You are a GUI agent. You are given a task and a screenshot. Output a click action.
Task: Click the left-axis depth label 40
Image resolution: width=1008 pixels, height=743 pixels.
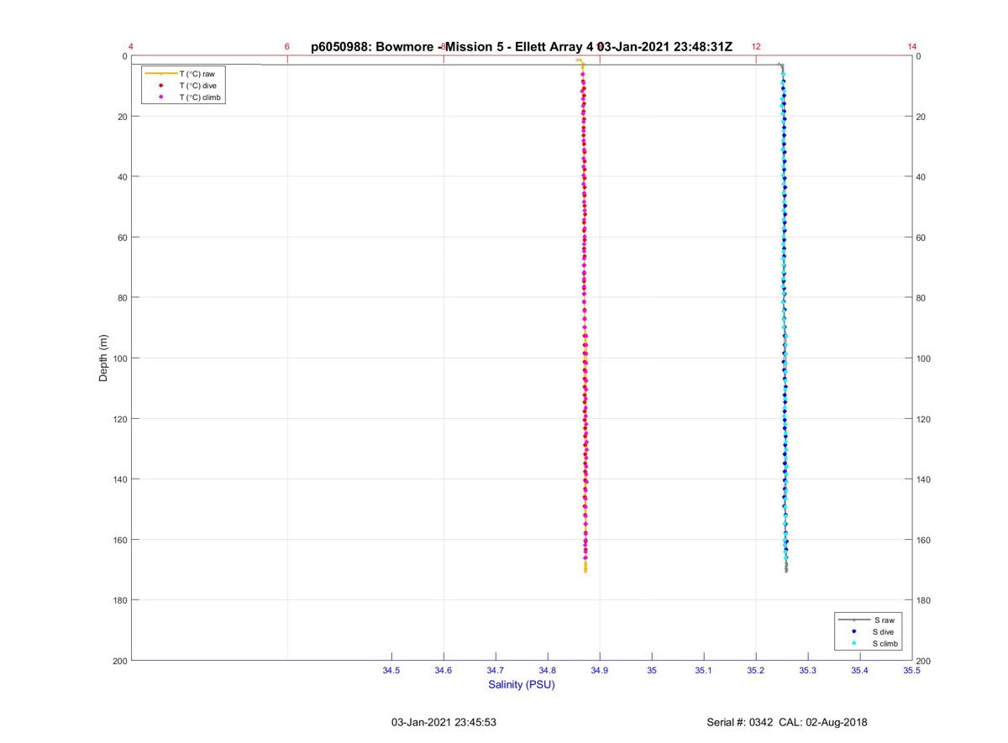point(122,177)
